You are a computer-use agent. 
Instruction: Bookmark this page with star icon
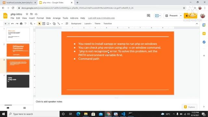pyautogui.click(x=184, y=8)
